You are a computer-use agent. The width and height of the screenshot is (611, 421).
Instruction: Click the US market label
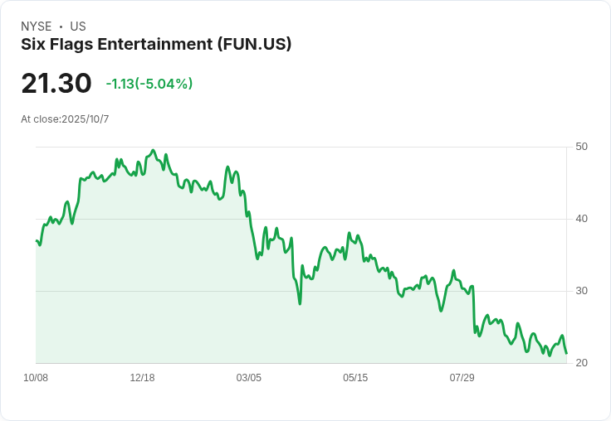pos(78,27)
